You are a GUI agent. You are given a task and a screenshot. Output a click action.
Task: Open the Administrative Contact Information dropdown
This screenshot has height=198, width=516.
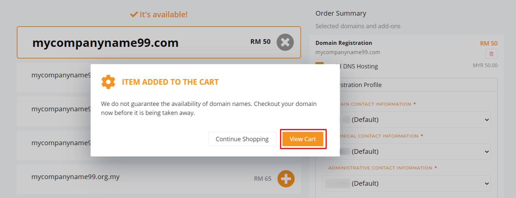(406, 183)
